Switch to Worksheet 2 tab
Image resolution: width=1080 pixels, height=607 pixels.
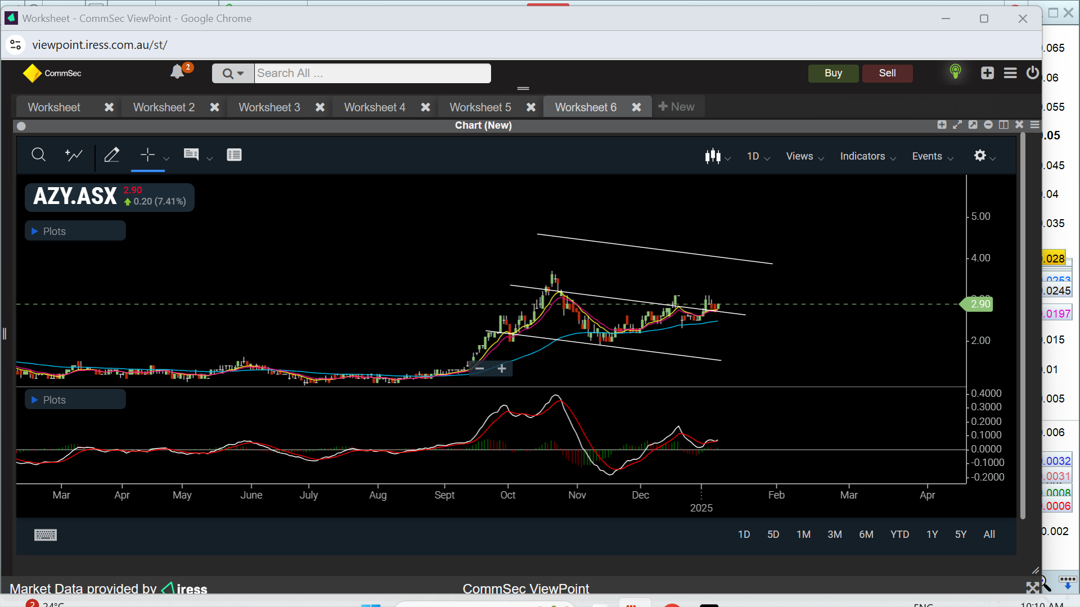point(164,107)
